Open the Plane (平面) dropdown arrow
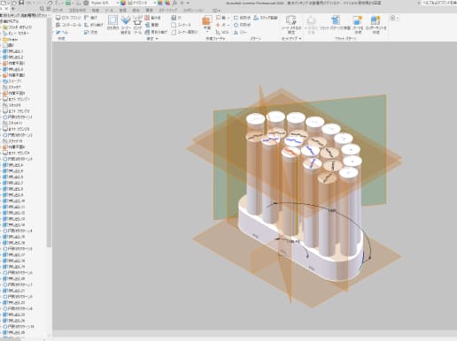The image size is (457, 341). point(207,32)
